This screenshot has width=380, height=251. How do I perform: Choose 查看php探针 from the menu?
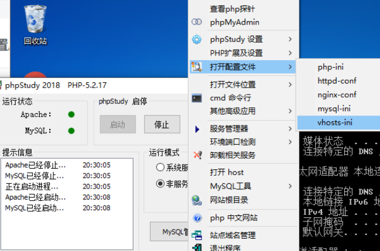point(244,9)
